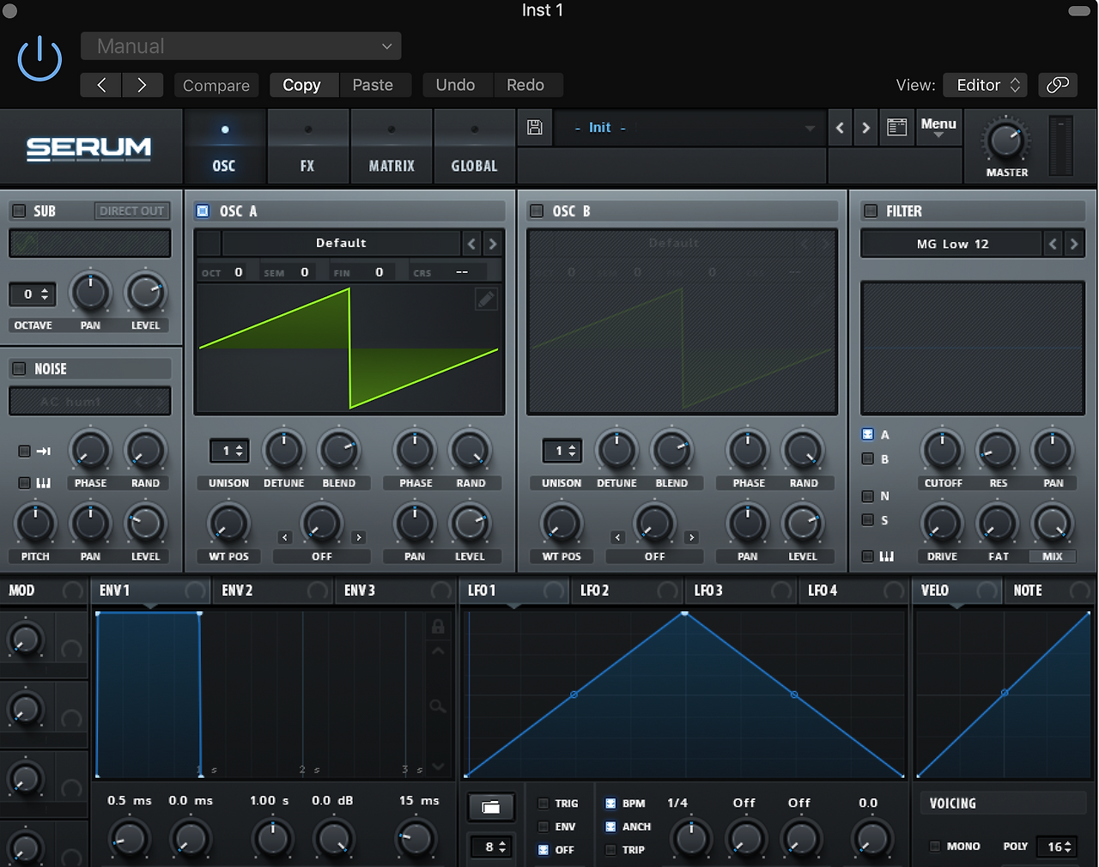Open the preset browser list icon
This screenshot has width=1099, height=867.
coord(896,127)
